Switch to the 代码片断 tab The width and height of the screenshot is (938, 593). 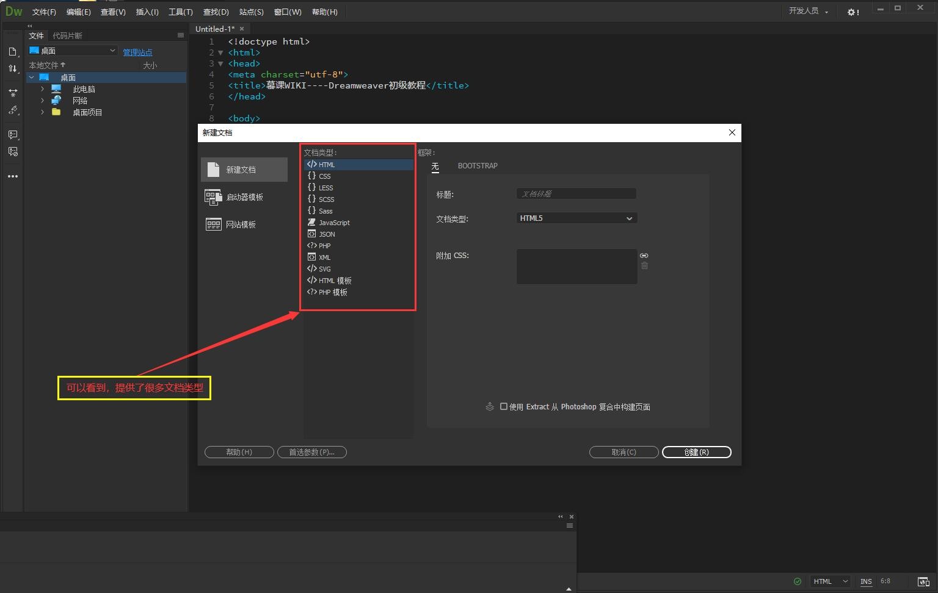pos(67,35)
